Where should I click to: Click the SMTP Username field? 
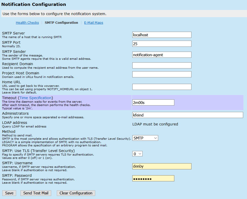point(162,166)
